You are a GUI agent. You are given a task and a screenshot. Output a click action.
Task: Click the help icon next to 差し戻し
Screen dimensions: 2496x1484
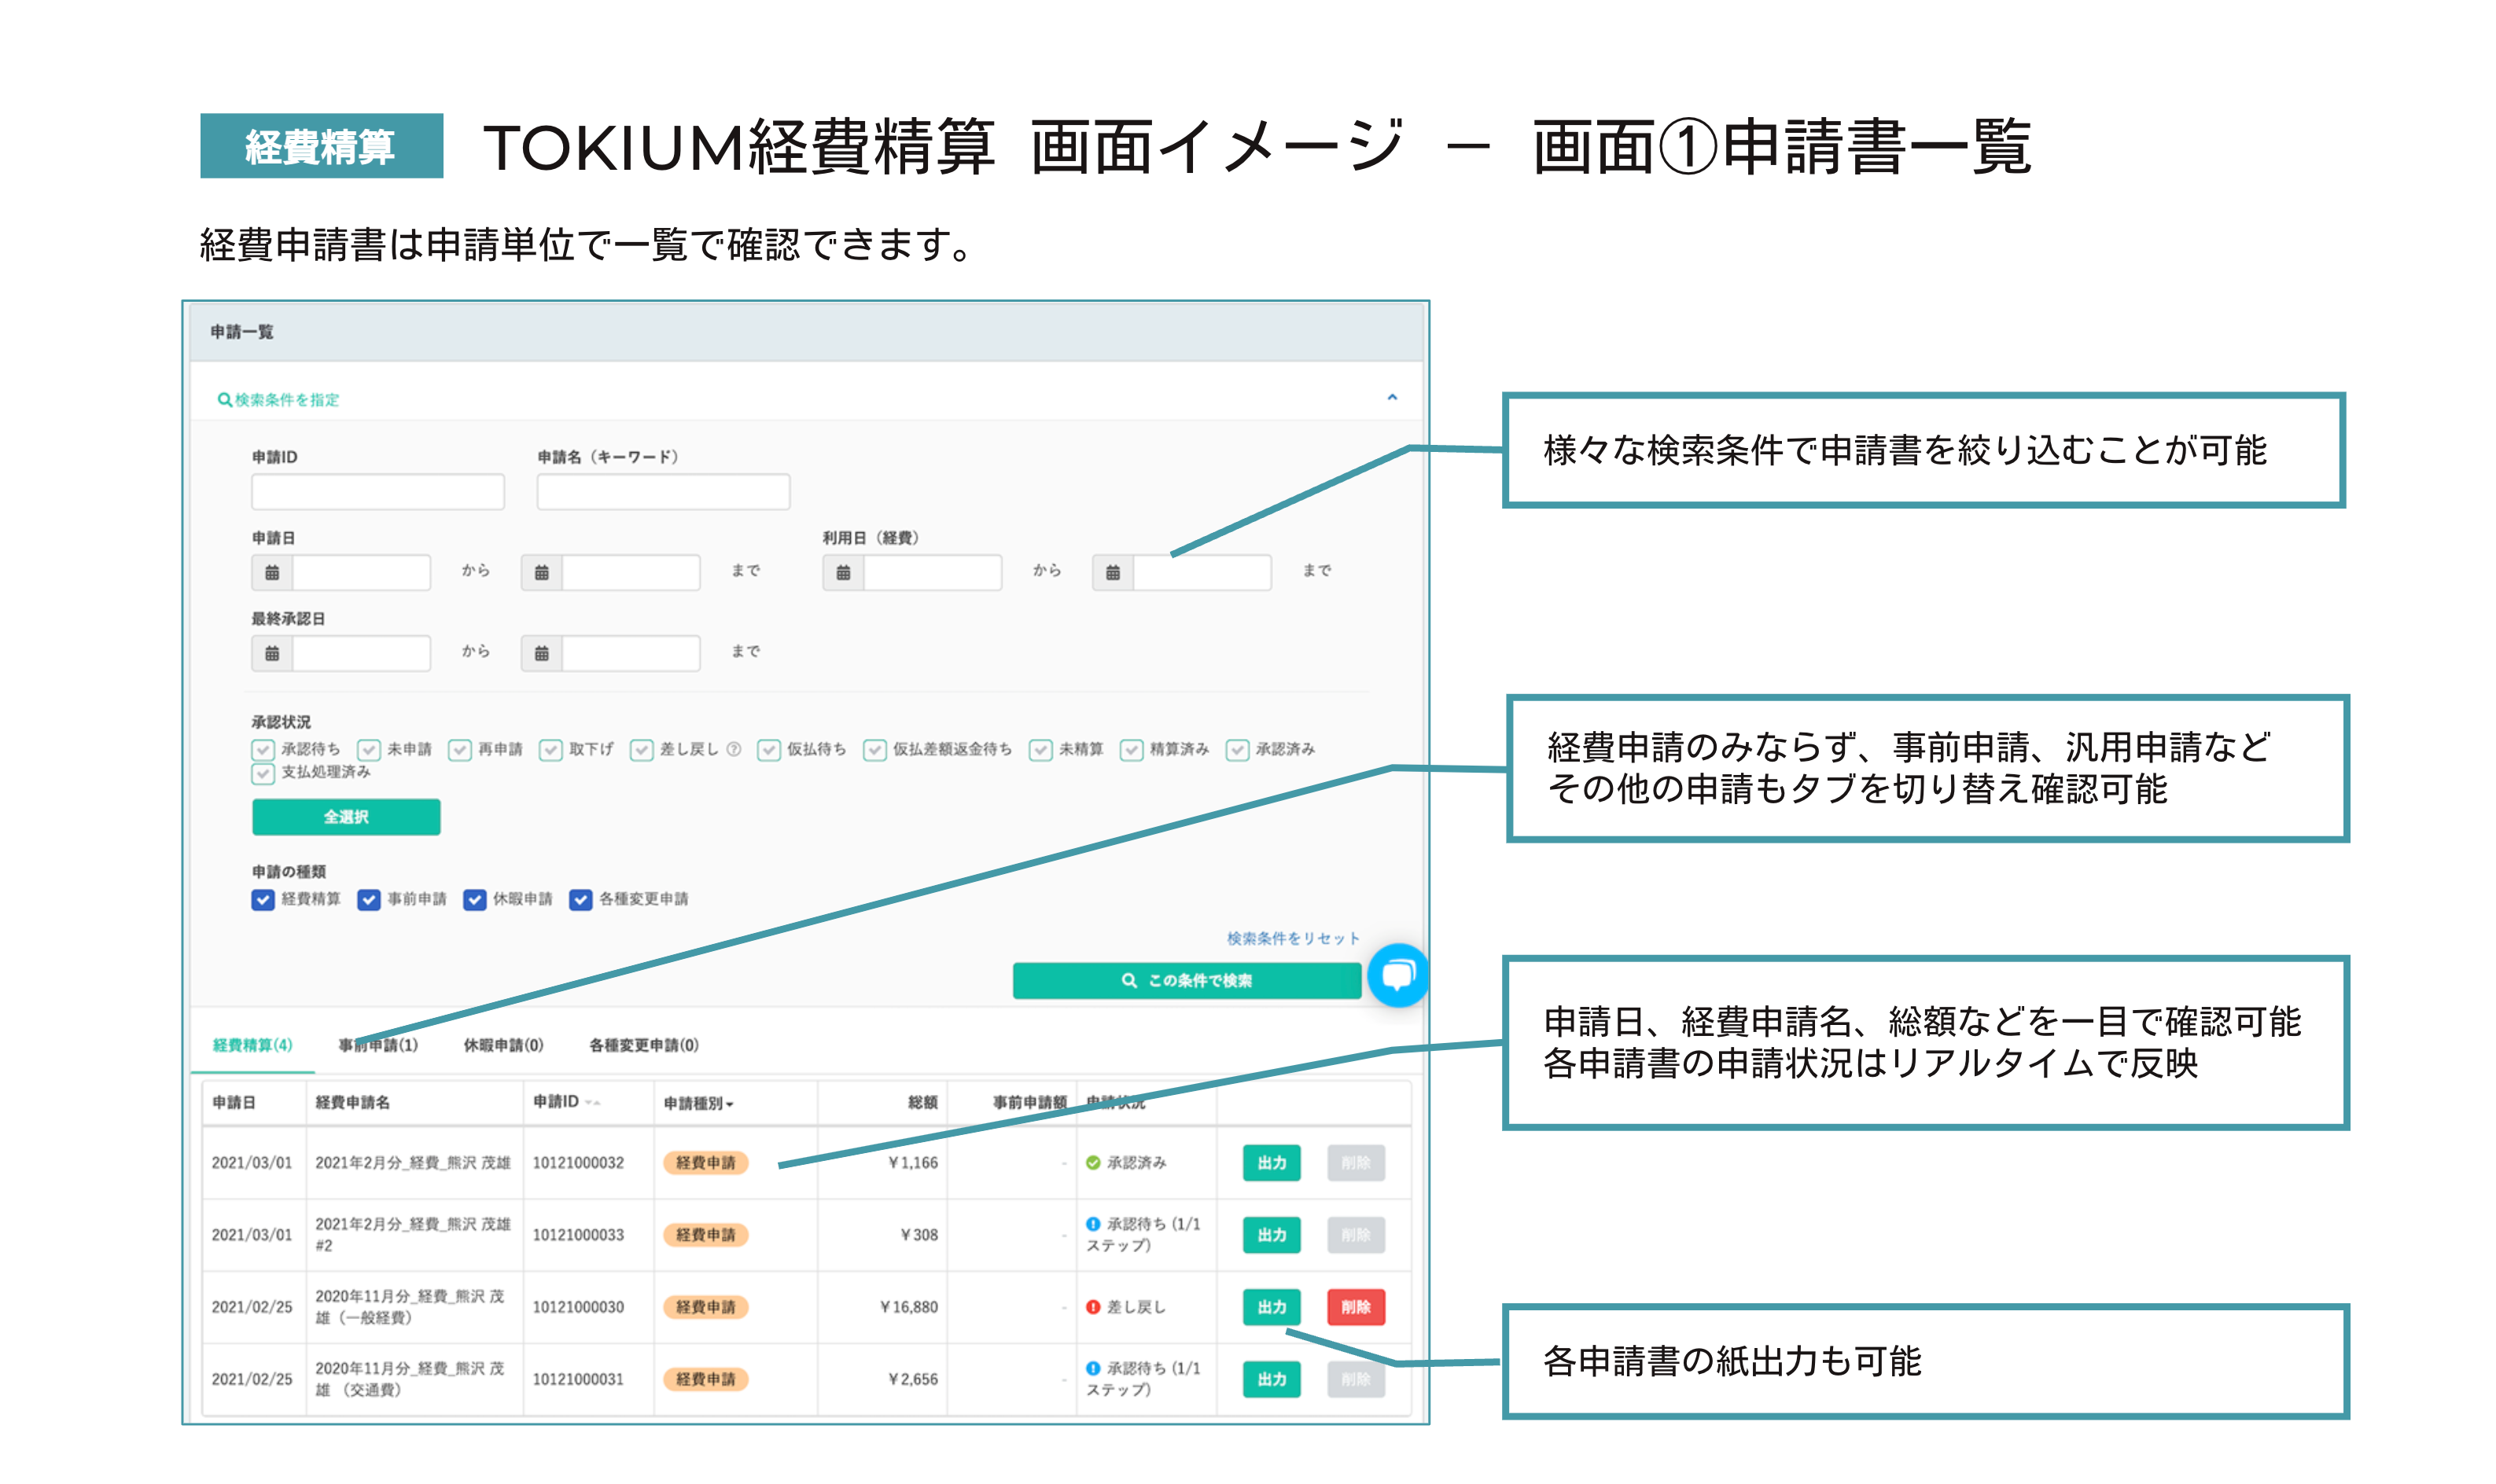[x=734, y=749]
